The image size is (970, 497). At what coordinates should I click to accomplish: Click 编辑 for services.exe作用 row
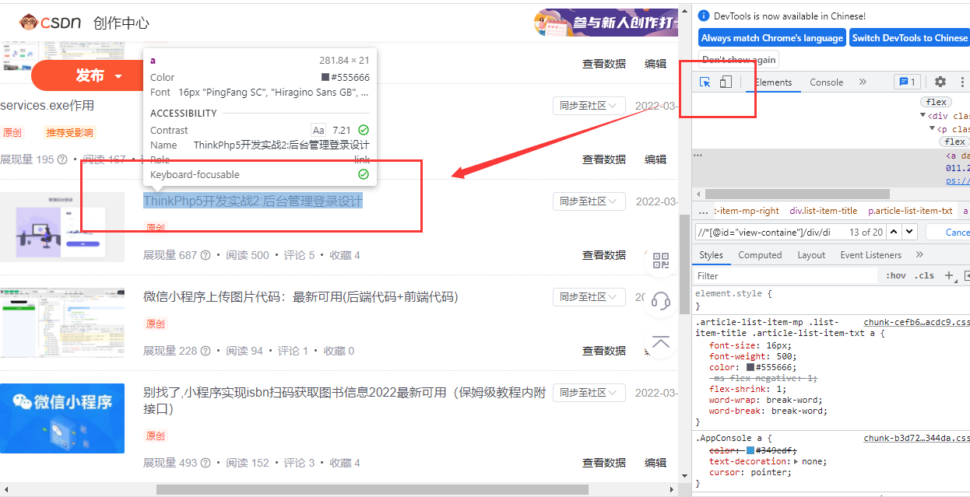click(x=655, y=159)
